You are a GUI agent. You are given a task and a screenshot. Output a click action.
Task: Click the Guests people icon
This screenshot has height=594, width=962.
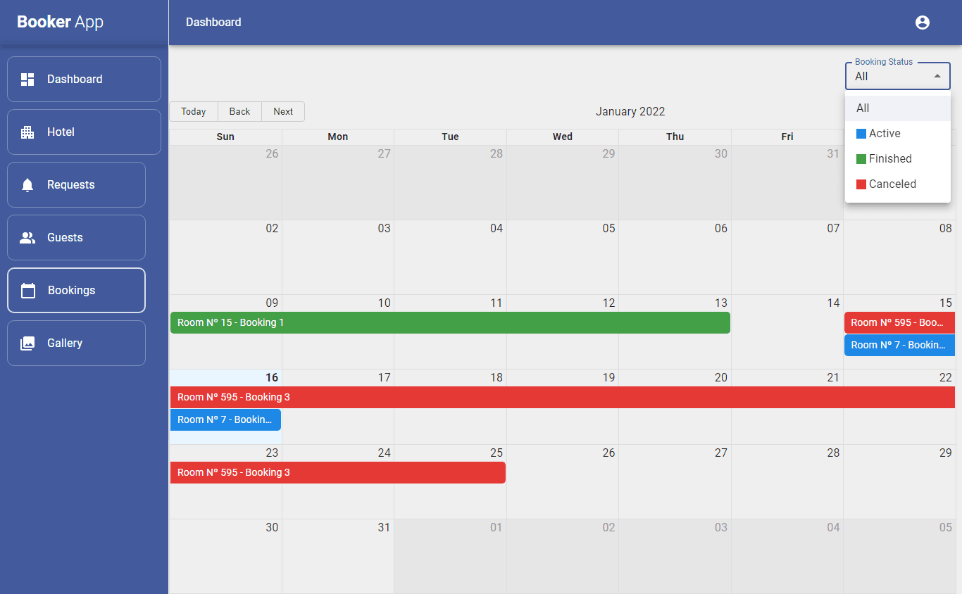pos(27,238)
